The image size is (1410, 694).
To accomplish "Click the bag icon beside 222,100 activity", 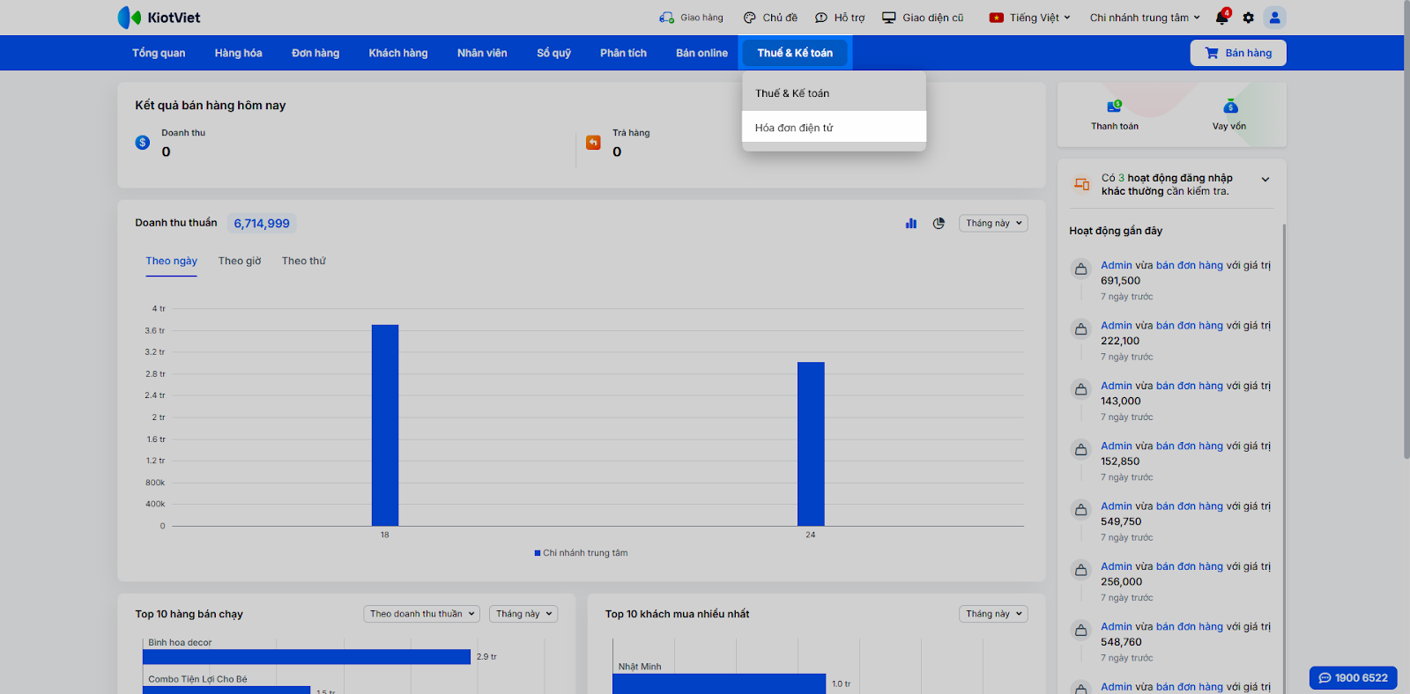I will point(1080,329).
